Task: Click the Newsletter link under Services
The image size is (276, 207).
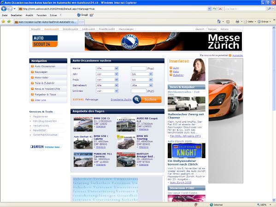Action: coord(40,130)
